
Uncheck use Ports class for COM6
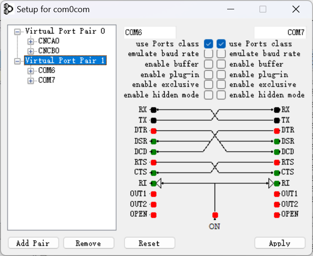coord(209,44)
